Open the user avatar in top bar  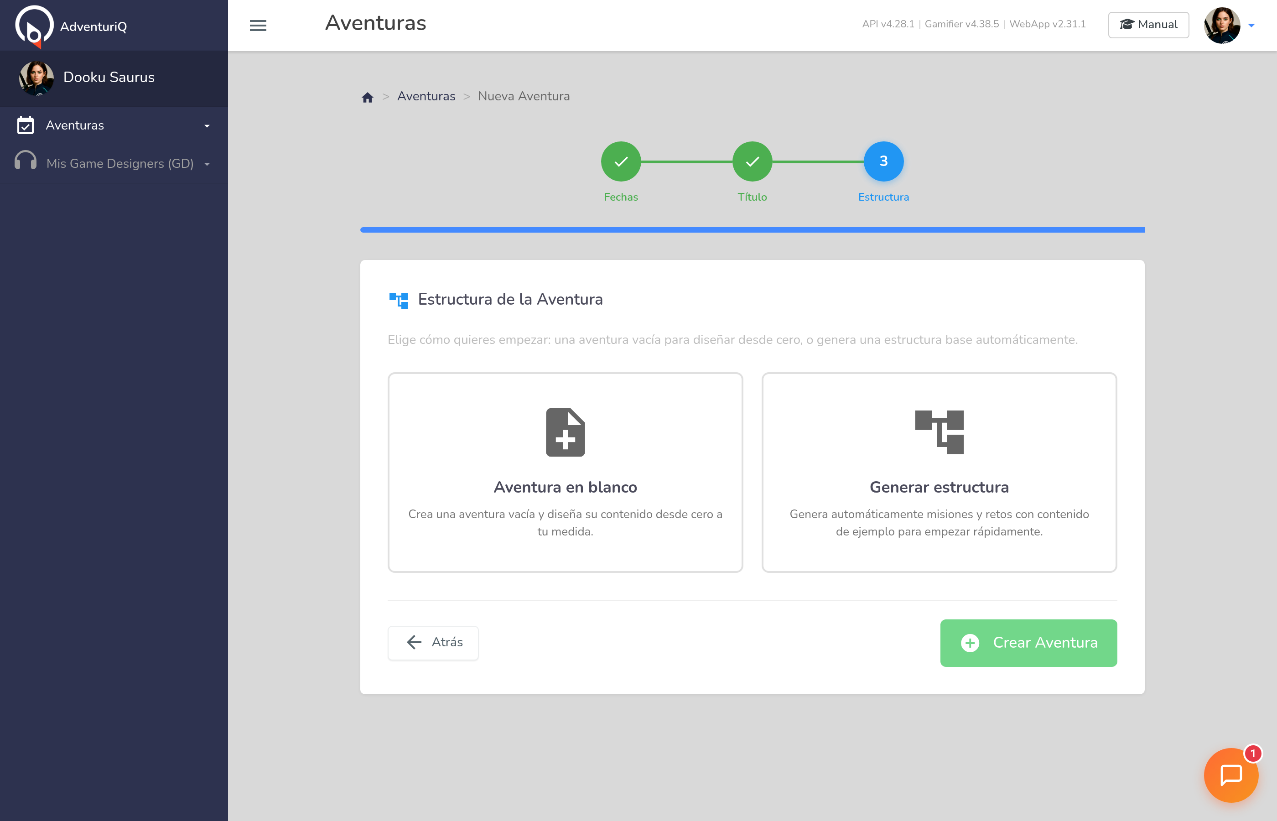(x=1221, y=25)
